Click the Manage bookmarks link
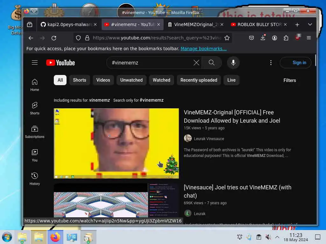Viewport: 326px width, 244px height. pos(203,49)
